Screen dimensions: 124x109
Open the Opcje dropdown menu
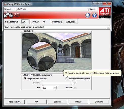(x=93, y=9)
